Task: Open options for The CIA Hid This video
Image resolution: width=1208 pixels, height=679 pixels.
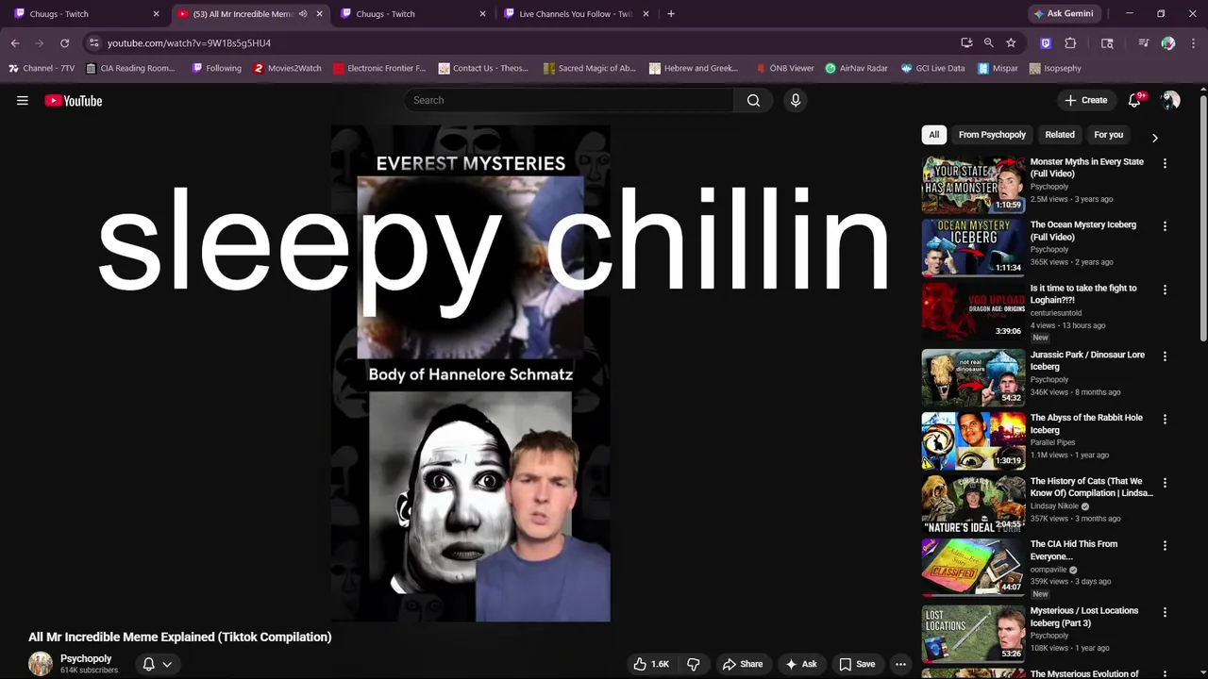Action: [x=1165, y=545]
